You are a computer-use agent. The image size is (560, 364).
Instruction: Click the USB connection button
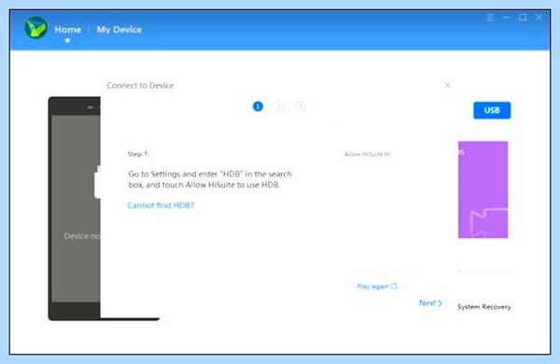click(x=492, y=110)
